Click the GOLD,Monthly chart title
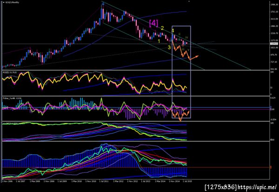Screen dimensions: 279x192 coord(12,2)
